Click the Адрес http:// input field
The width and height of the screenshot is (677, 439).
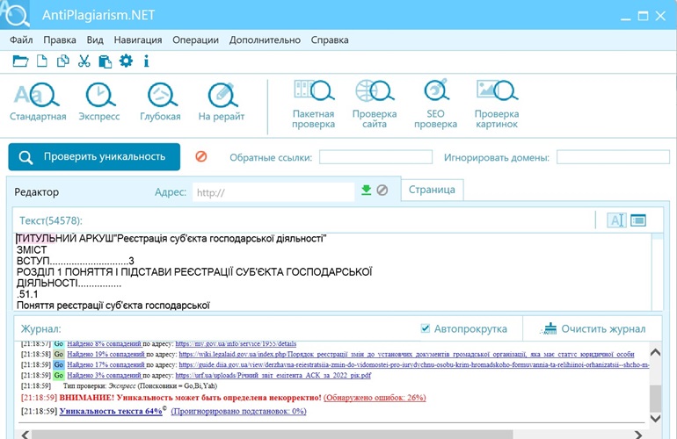pos(273,192)
